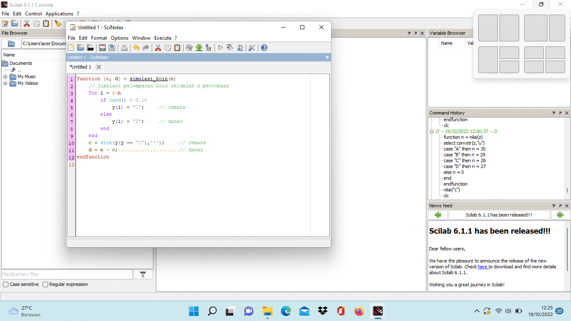Show next news item with right arrow
This screenshot has width=571, height=321.
coord(560,215)
